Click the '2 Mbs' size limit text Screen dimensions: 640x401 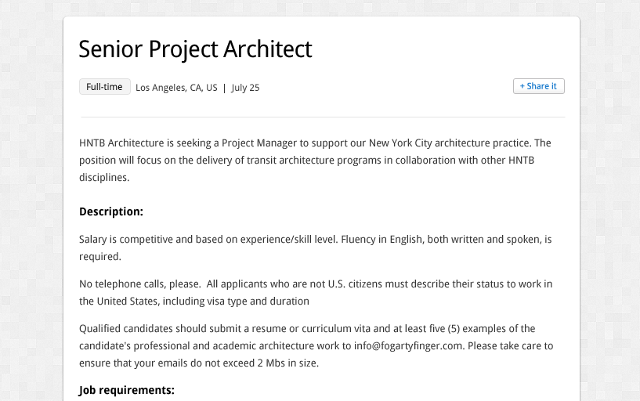[271, 363]
